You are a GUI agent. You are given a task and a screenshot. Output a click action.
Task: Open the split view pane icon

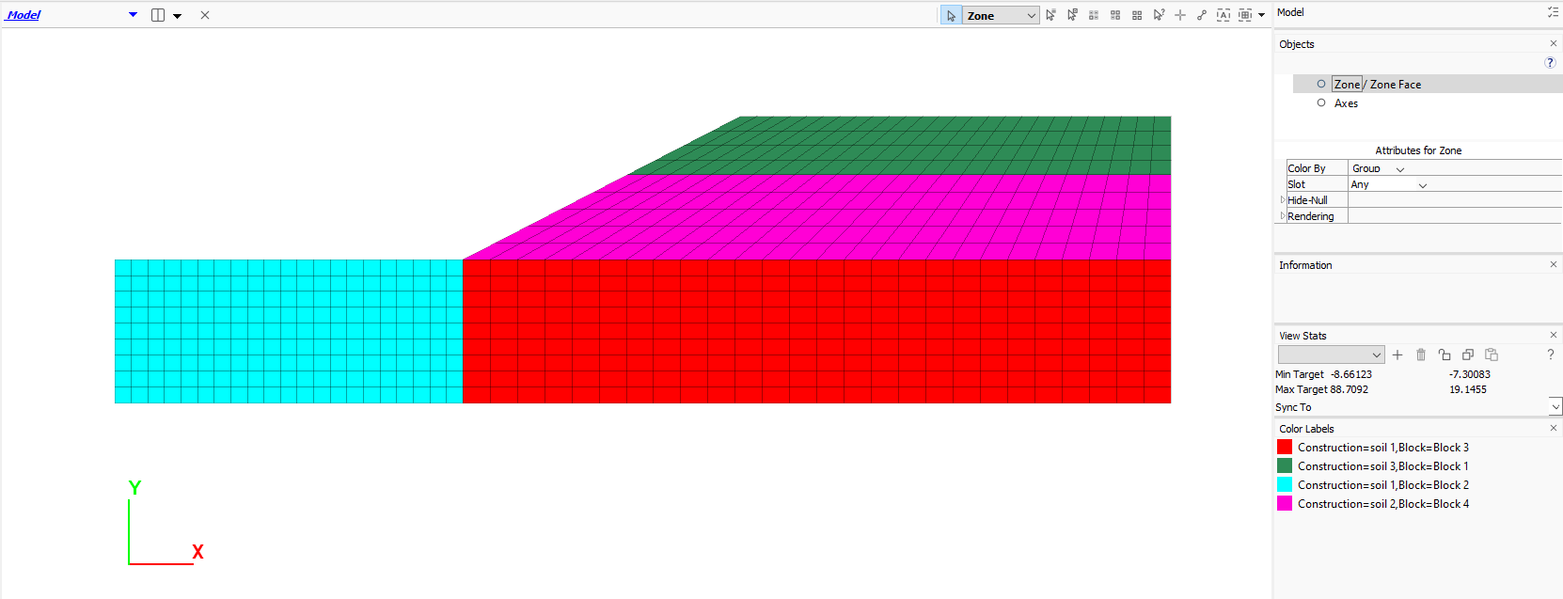point(158,15)
